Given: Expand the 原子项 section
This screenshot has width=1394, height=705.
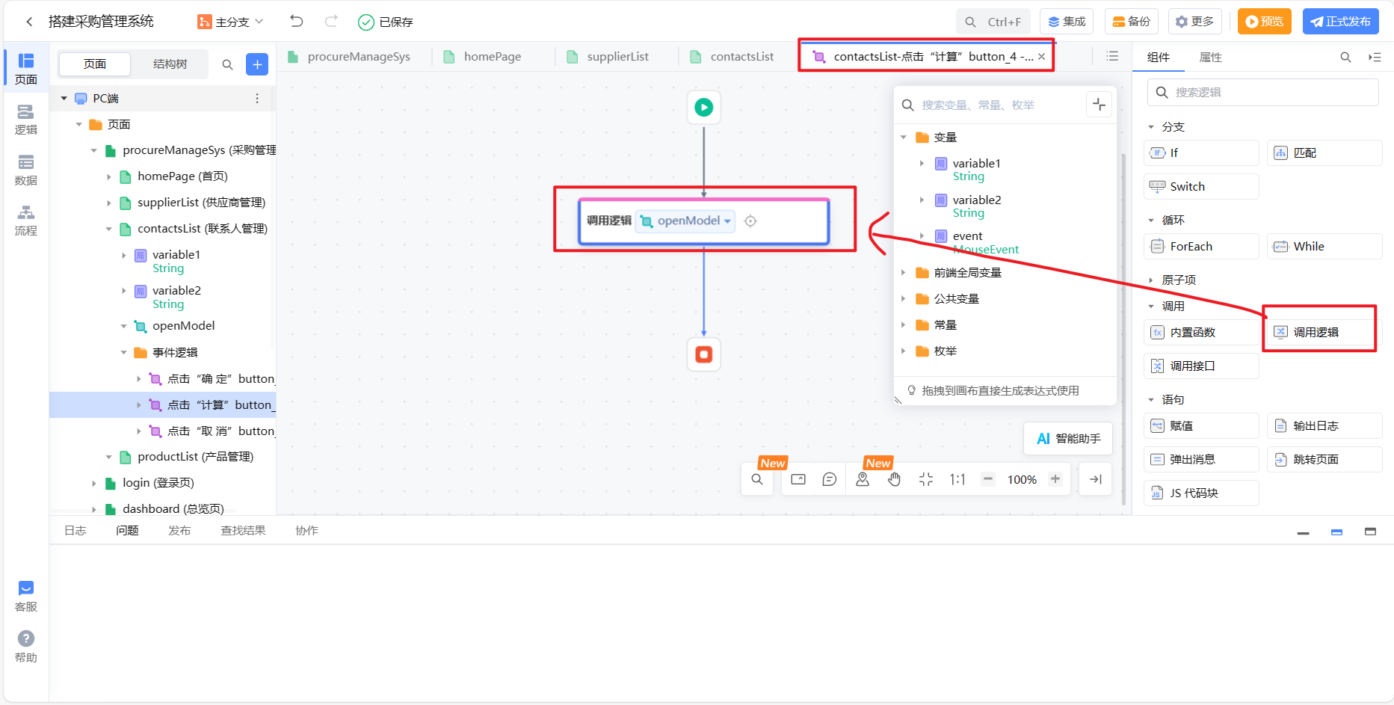Looking at the screenshot, I should [1151, 280].
